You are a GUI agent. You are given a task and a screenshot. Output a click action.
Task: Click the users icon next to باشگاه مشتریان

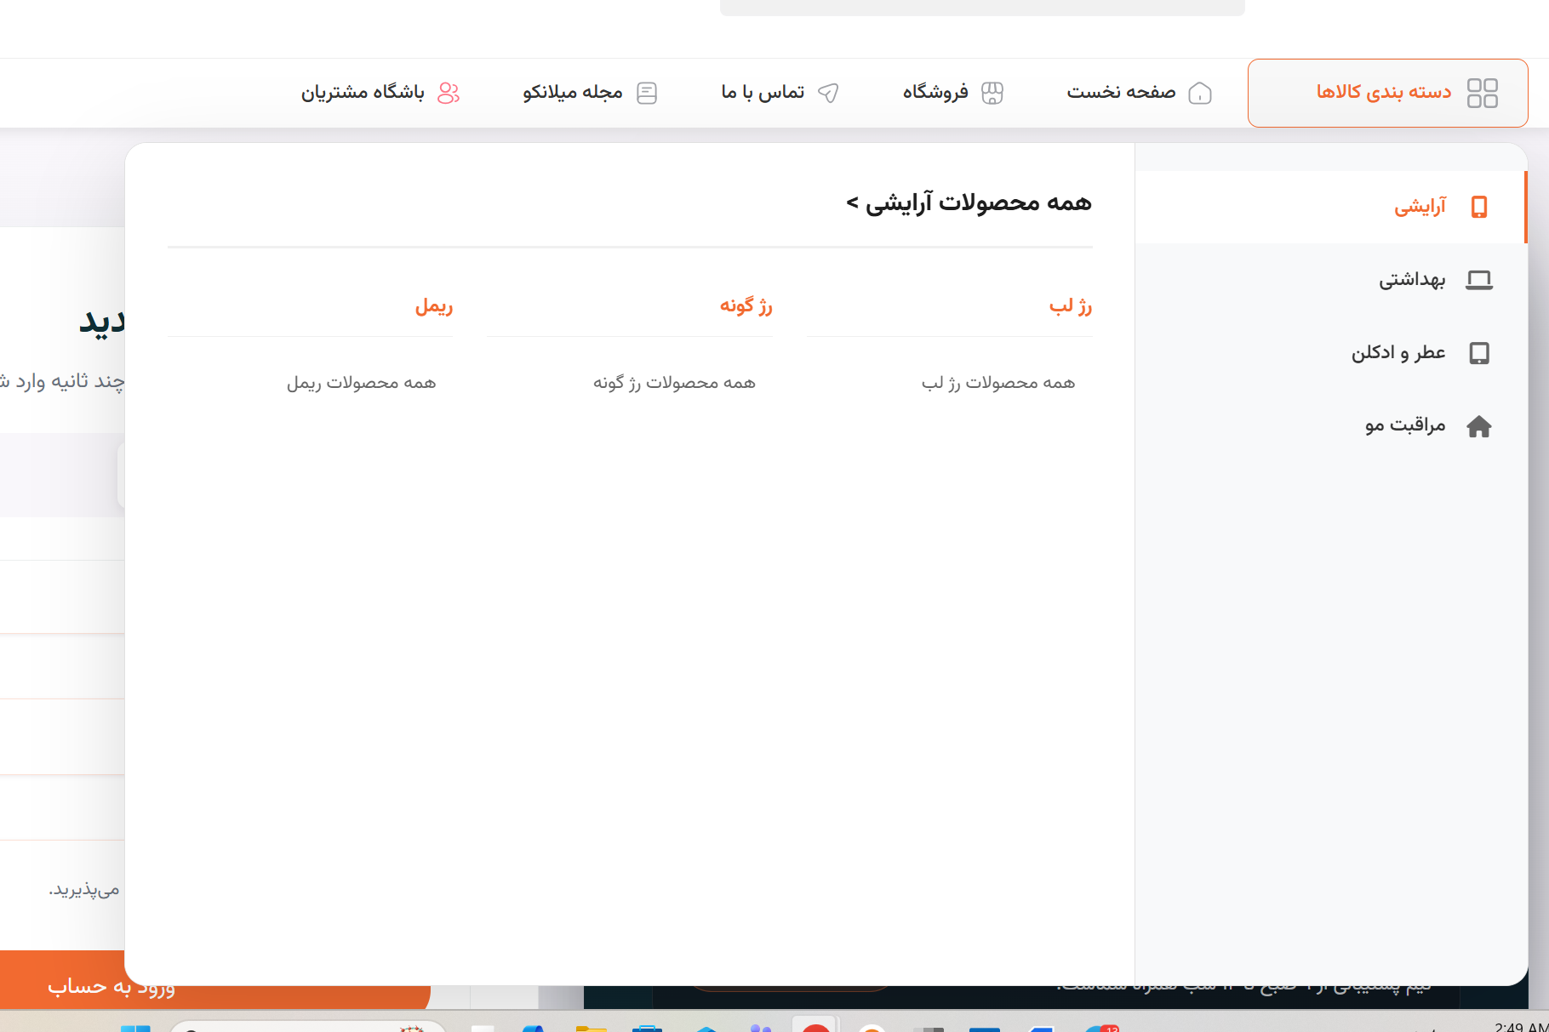pos(449,93)
